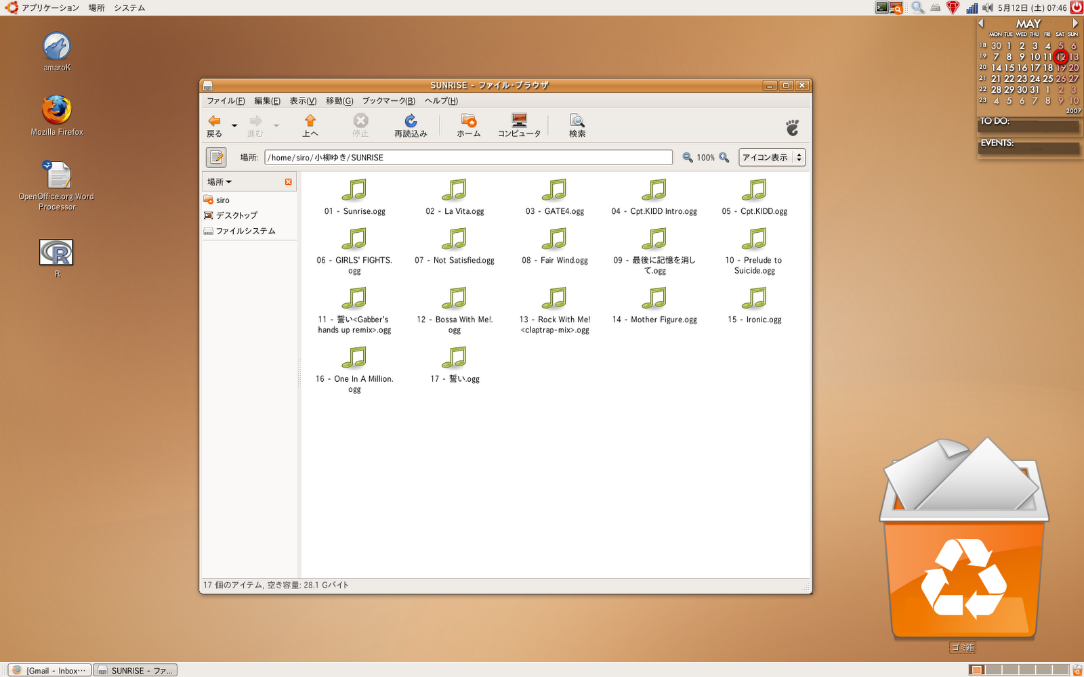The width and height of the screenshot is (1084, 677).
Task: Open the 場所 side pane selector dropdown
Action: click(220, 182)
